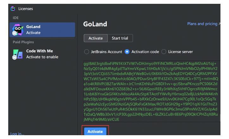
Task: Select the JetBrains Account radio option
Action: point(86,52)
